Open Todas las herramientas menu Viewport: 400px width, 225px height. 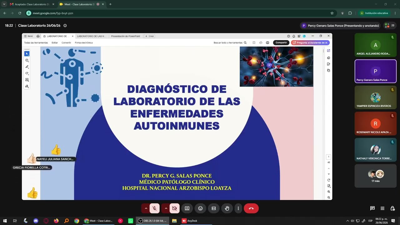(36, 43)
